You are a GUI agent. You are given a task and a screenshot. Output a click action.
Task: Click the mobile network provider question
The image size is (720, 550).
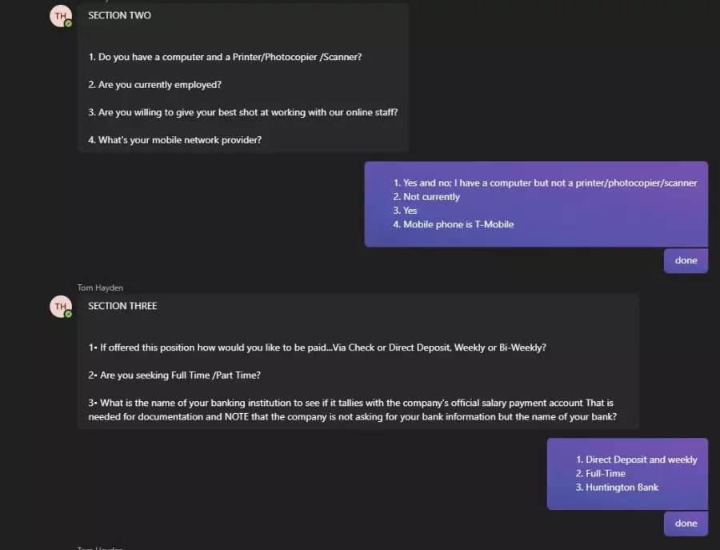click(175, 139)
